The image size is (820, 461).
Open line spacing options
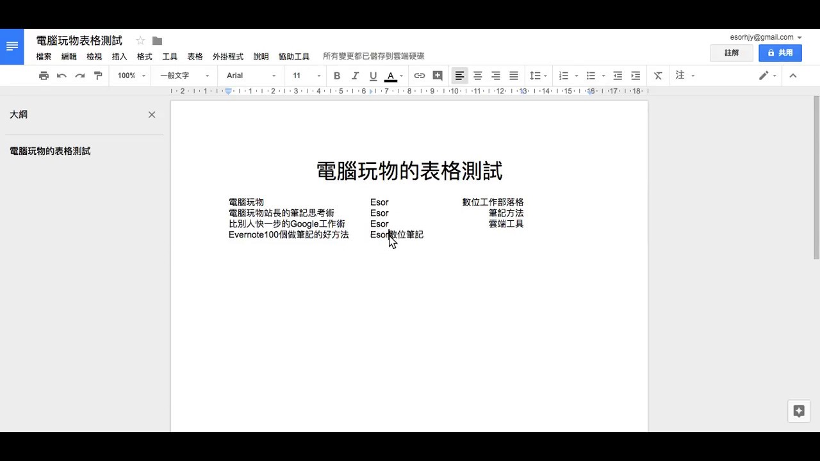(x=538, y=76)
